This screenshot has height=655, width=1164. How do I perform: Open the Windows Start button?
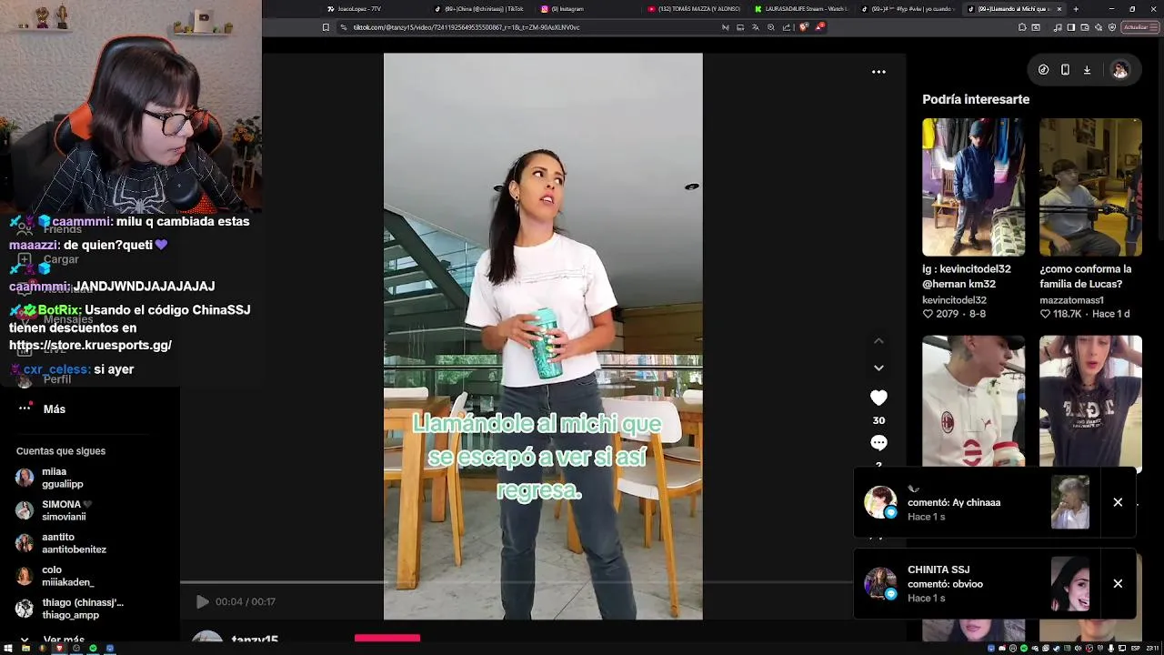tap(6, 649)
